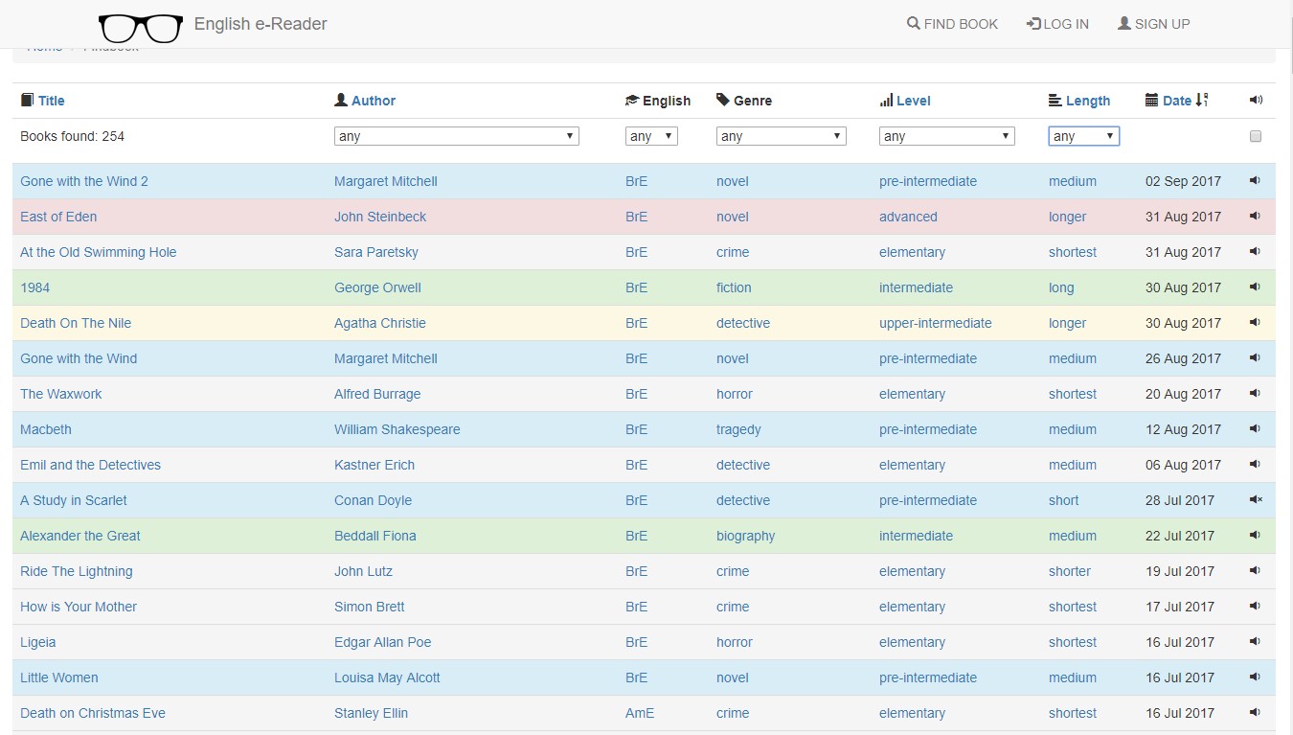
Task: Click the audio icon for East of Eden
Action: [1255, 217]
